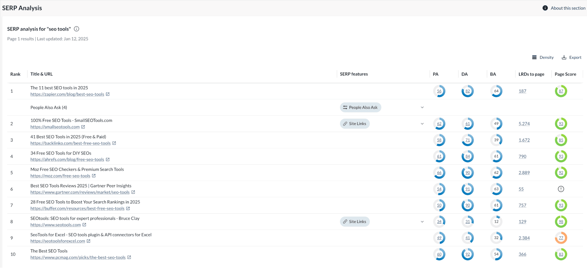Screen dimensions: 587x268
Task: Click the People Also Ask feature pill
Action: coord(361,107)
